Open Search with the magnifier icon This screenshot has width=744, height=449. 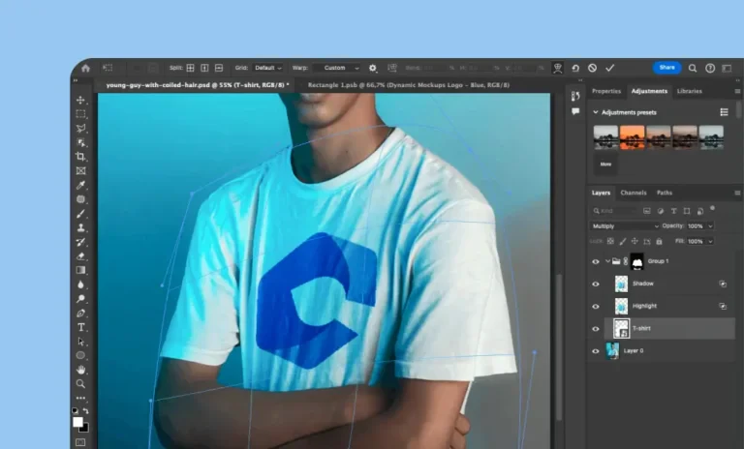point(693,69)
